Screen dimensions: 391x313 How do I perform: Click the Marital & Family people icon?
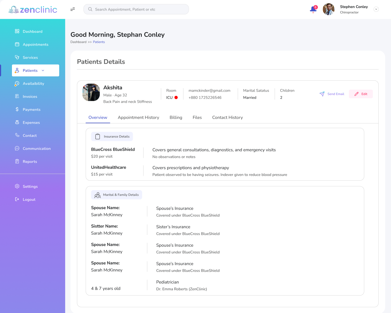[97, 195]
